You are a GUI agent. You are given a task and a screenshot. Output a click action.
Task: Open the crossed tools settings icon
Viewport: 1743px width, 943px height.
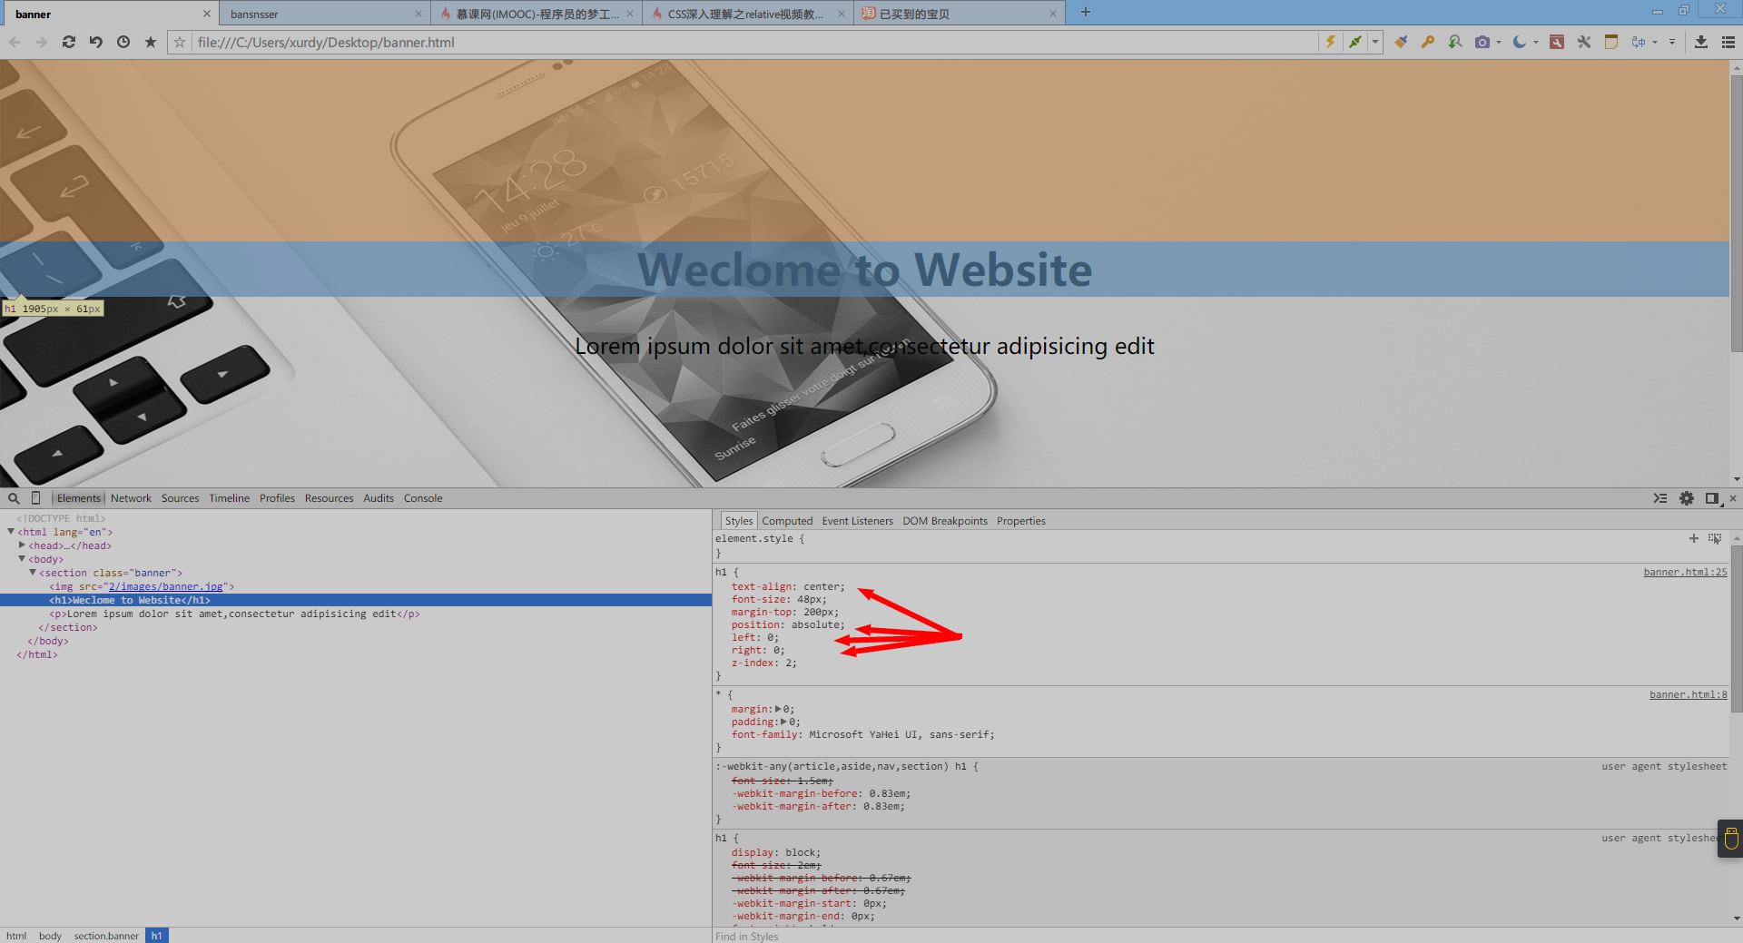1584,42
